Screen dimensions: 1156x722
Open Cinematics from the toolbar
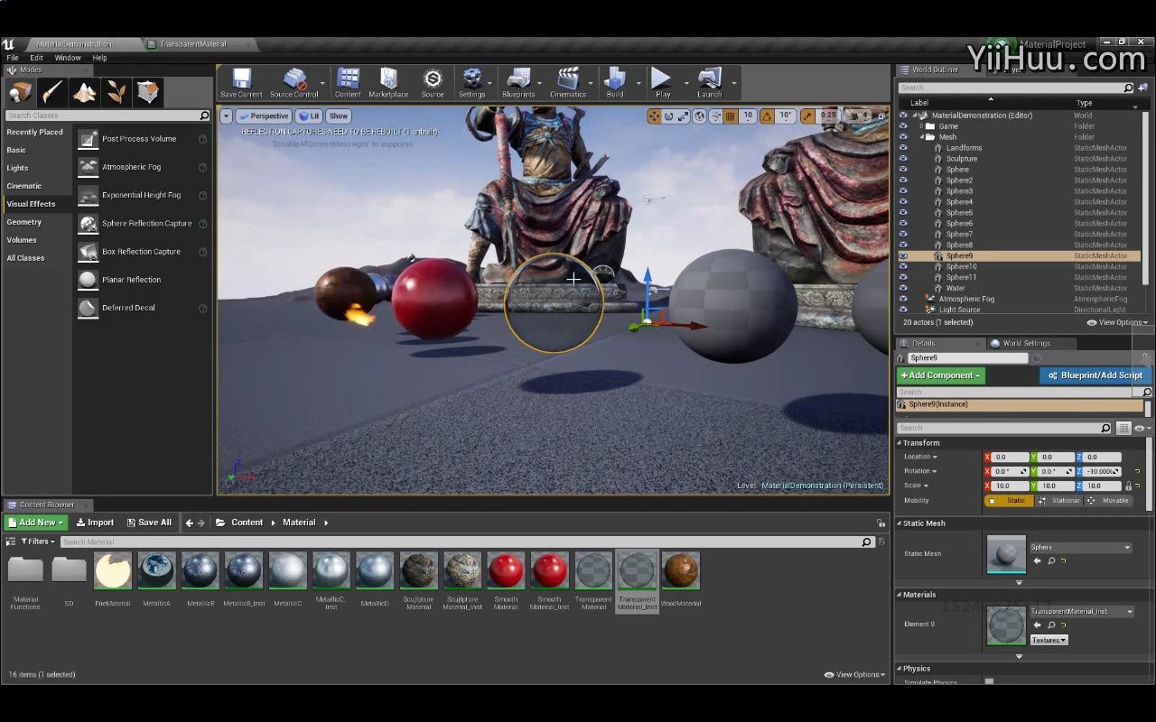click(567, 82)
